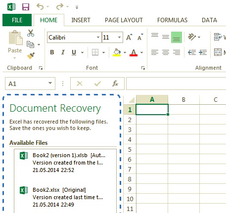
Task: Click the Merge & Center icon
Action: (x=218, y=52)
